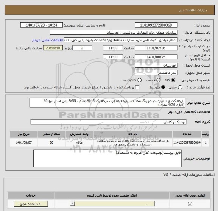This screenshot has width=218, height=211.
Task: Click the unit cell 'طاقه'
Action: click(x=79, y=142)
